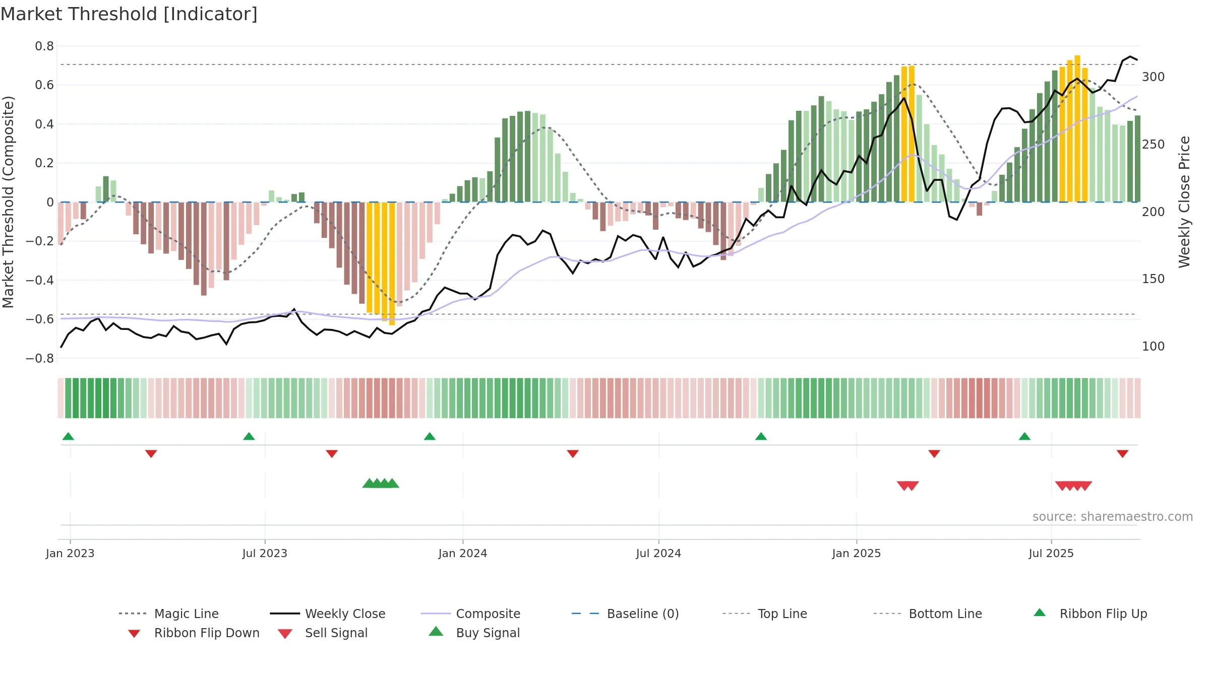Viewport: 1210px width, 680px height.
Task: Click the red triangle icon beside Ribbon Flip Down
Action: [134, 634]
